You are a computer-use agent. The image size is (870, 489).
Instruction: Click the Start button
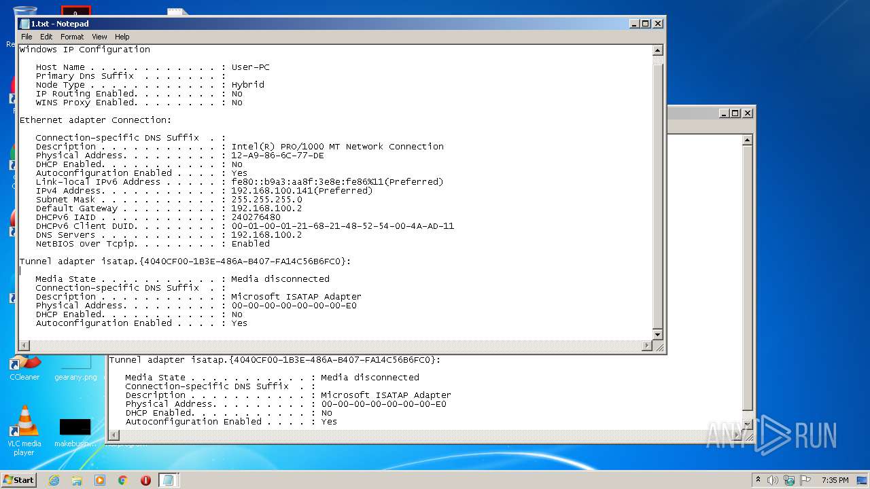point(18,479)
